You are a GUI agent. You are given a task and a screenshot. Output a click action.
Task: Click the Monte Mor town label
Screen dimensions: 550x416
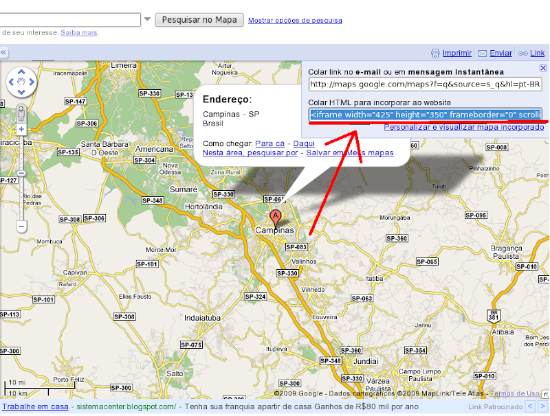click(161, 250)
